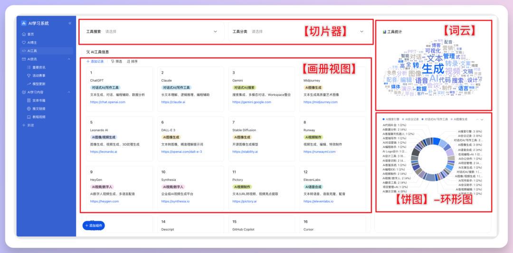
Task: Collapse the AI学习内容 sidebar group
Action: tap(69, 92)
